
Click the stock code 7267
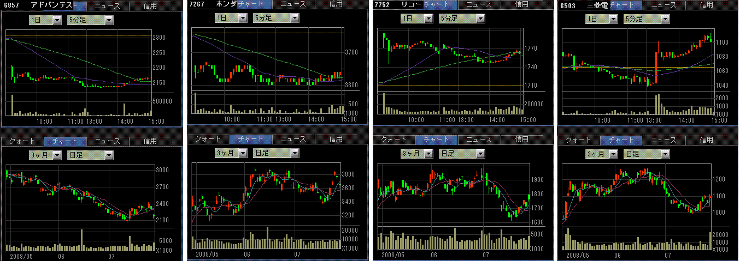(x=198, y=4)
